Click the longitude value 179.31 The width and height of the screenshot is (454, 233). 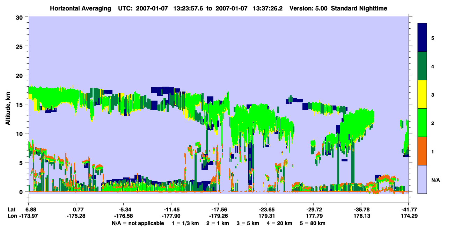tap(266, 216)
